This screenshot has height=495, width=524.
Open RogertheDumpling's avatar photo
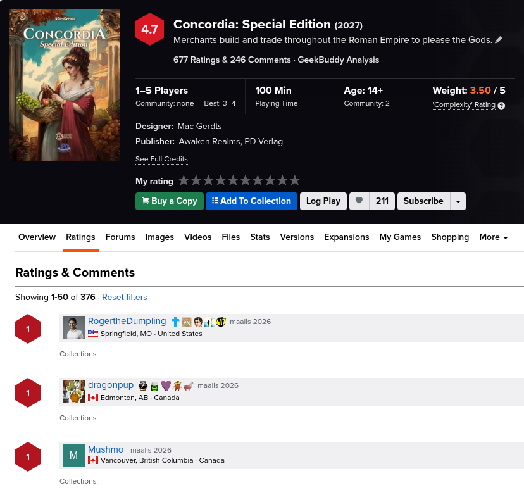73,327
